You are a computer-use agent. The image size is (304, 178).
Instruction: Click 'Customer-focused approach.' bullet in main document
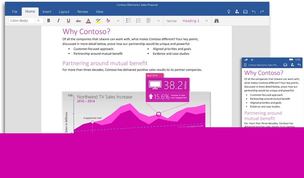[93, 49]
